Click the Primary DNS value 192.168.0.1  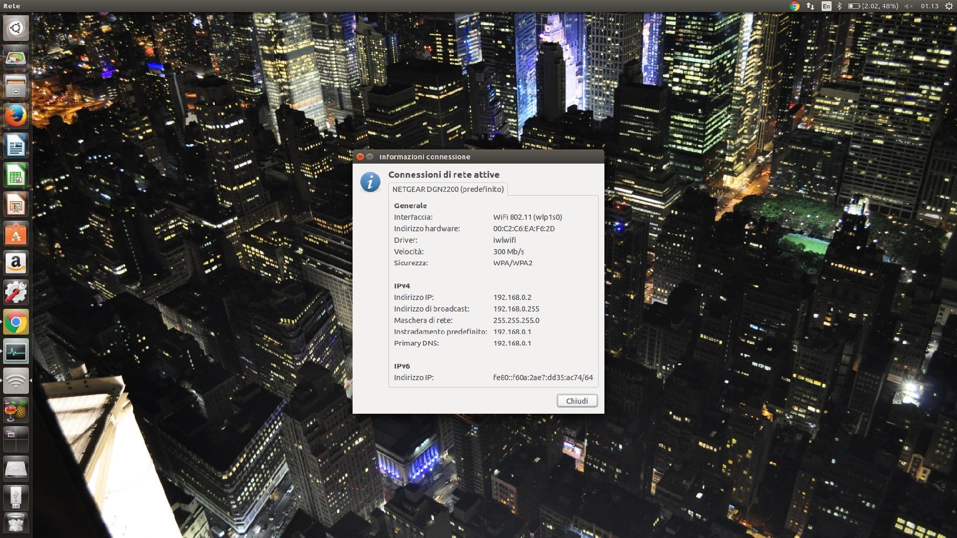click(512, 343)
